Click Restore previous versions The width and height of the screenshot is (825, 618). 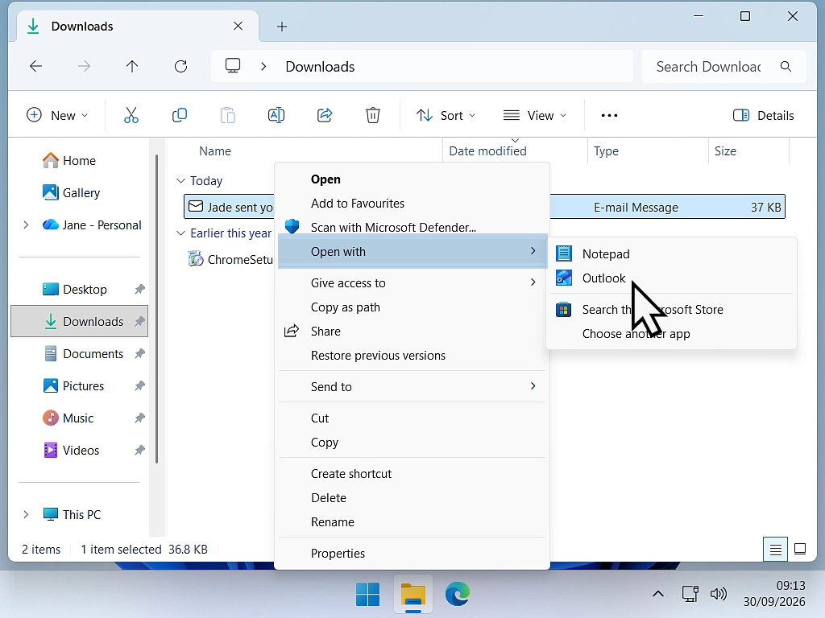(x=412, y=356)
